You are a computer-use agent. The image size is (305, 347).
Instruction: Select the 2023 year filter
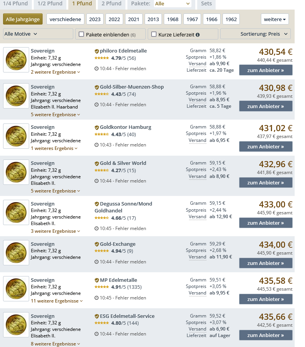[94, 19]
